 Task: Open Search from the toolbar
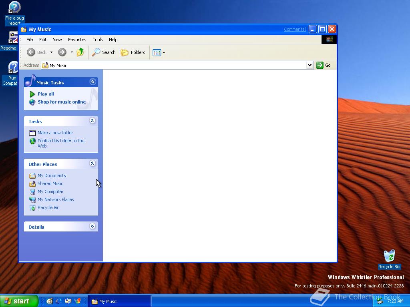(104, 52)
